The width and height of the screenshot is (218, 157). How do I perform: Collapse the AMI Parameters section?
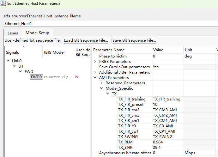click(95, 77)
